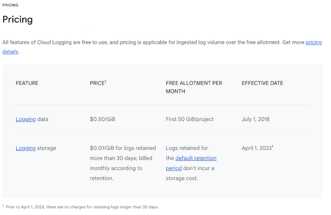The height and width of the screenshot is (215, 331).
Task: Click the Pricing page heading
Action: 18,20
